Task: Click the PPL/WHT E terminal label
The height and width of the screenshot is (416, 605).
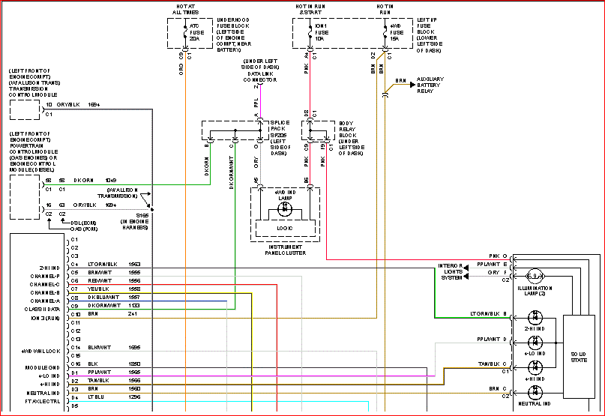Action: 492,265
